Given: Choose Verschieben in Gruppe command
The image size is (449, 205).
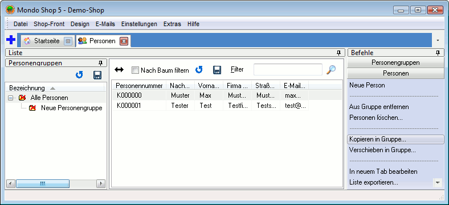Looking at the screenshot, I should tap(382, 149).
